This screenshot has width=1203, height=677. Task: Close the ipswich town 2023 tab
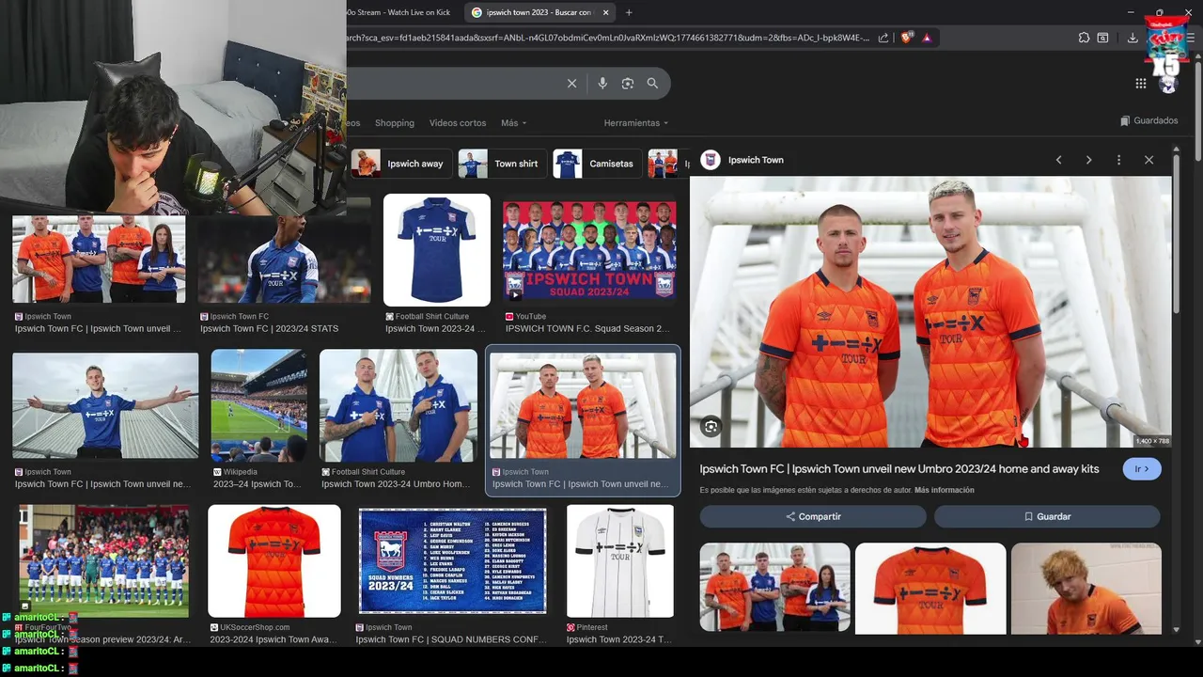(x=605, y=12)
